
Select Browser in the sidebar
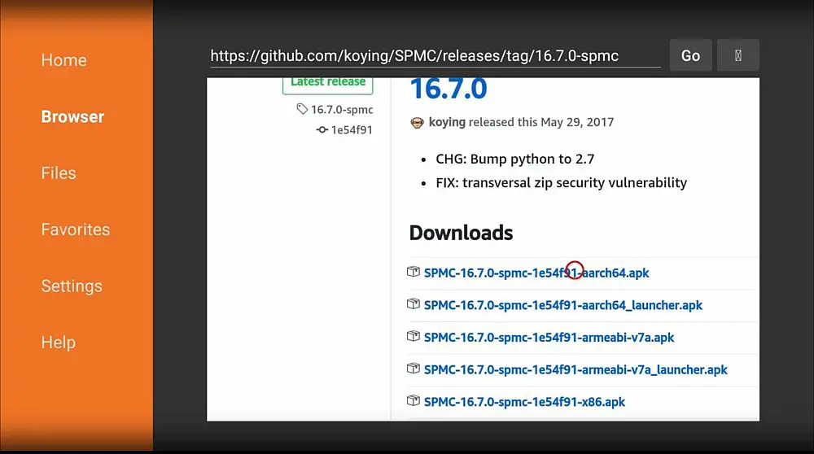pyautogui.click(x=72, y=116)
